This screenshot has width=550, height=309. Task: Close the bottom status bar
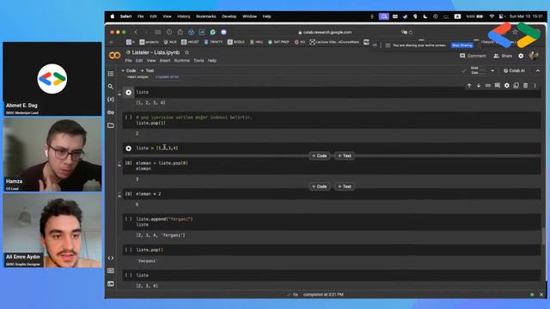pyautogui.click(x=541, y=294)
